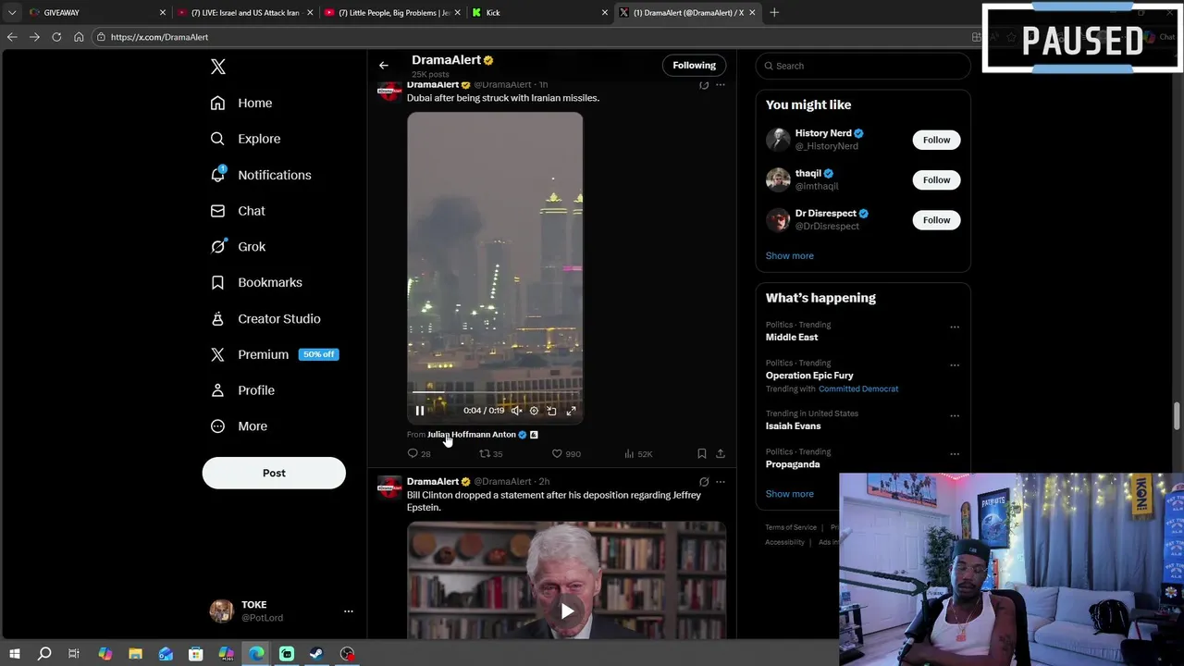Open Grok from the sidebar

(238, 247)
